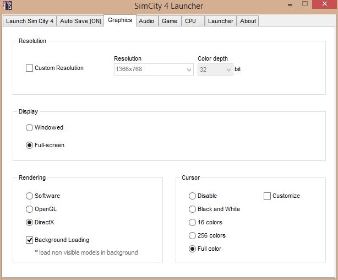
Task: Open the About tab
Action: click(x=248, y=21)
